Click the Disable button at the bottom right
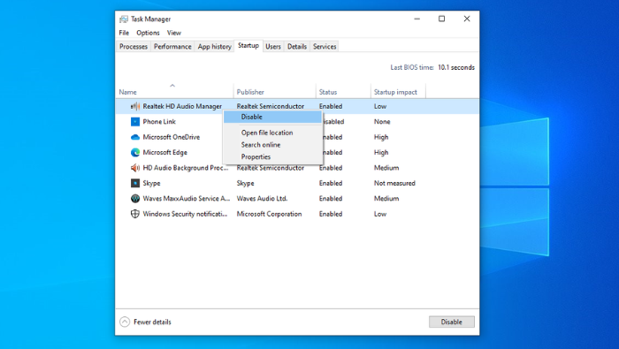 (452, 322)
